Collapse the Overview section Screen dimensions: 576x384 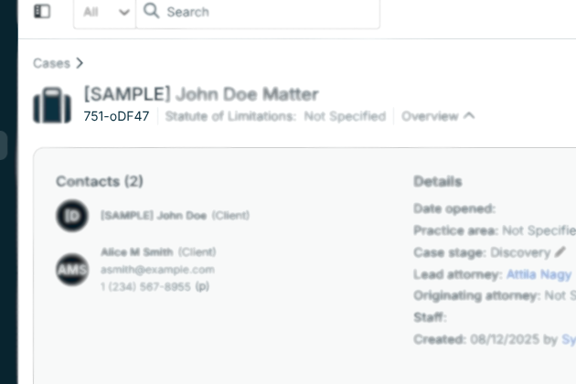tap(430, 116)
